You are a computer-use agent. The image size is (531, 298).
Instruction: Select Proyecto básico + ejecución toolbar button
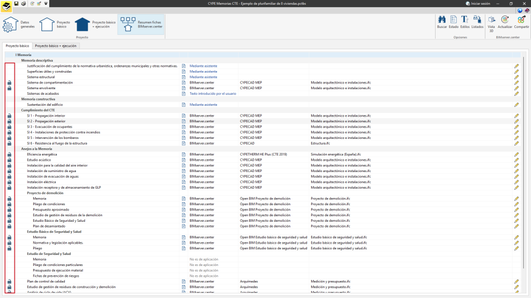(x=95, y=24)
